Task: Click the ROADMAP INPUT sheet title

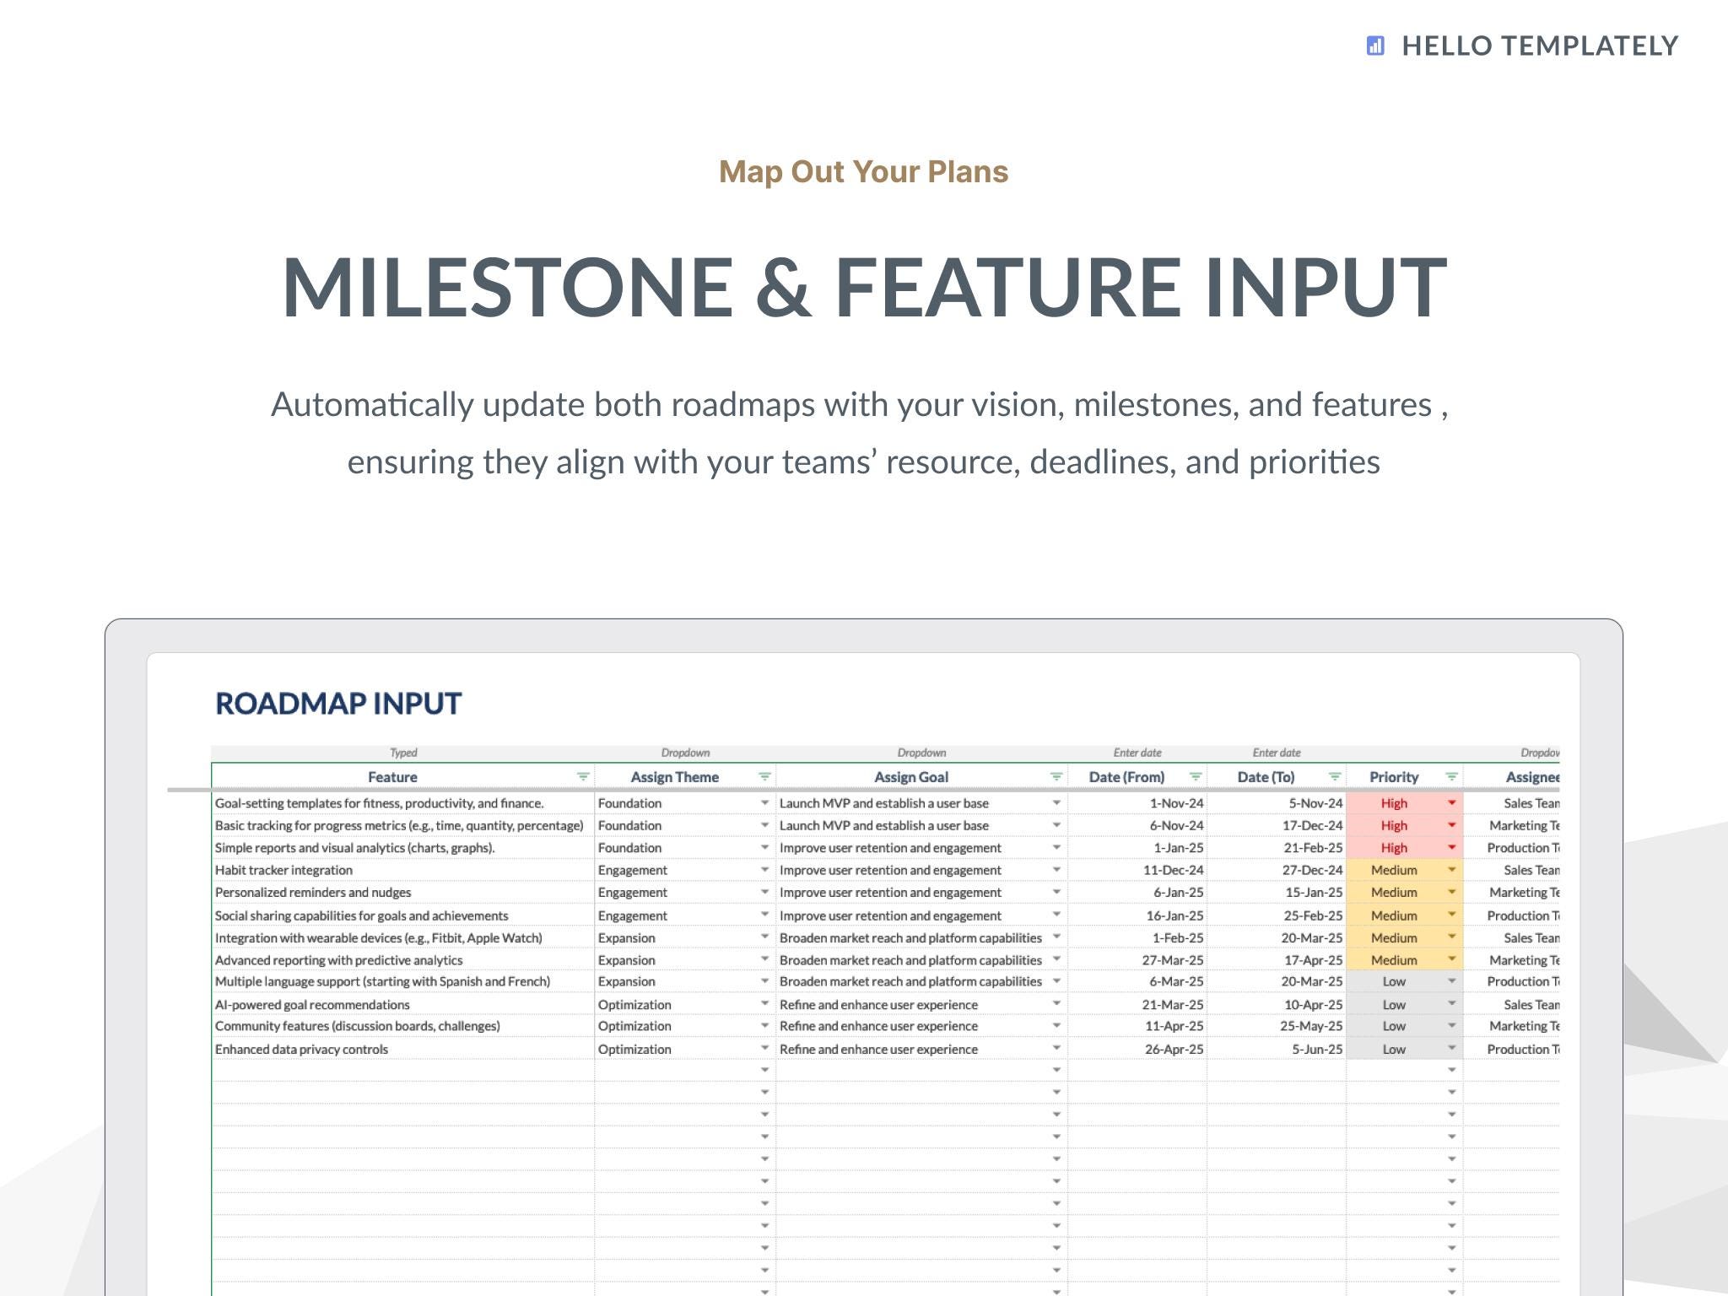Action: (338, 704)
